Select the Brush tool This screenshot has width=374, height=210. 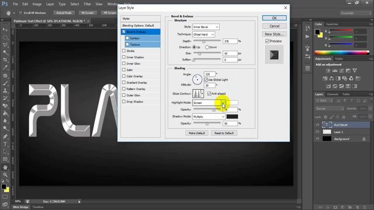5,83
